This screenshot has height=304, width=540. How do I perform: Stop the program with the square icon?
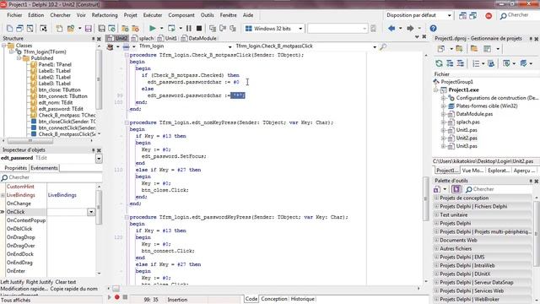[x=199, y=28]
